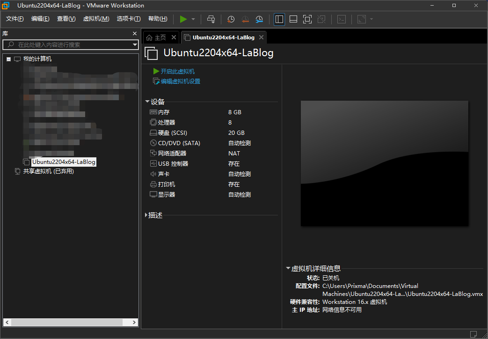Click network adapter value NAT
Viewport: 488px width, 339px height.
(x=234, y=153)
